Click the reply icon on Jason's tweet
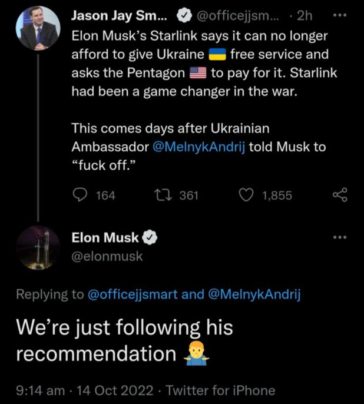The height and width of the screenshot is (404, 364). (80, 195)
